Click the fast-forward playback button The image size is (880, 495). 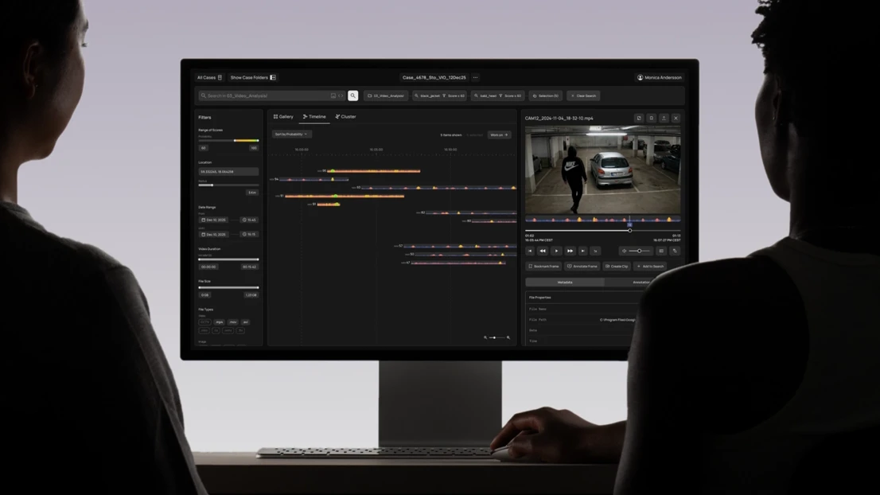570,251
